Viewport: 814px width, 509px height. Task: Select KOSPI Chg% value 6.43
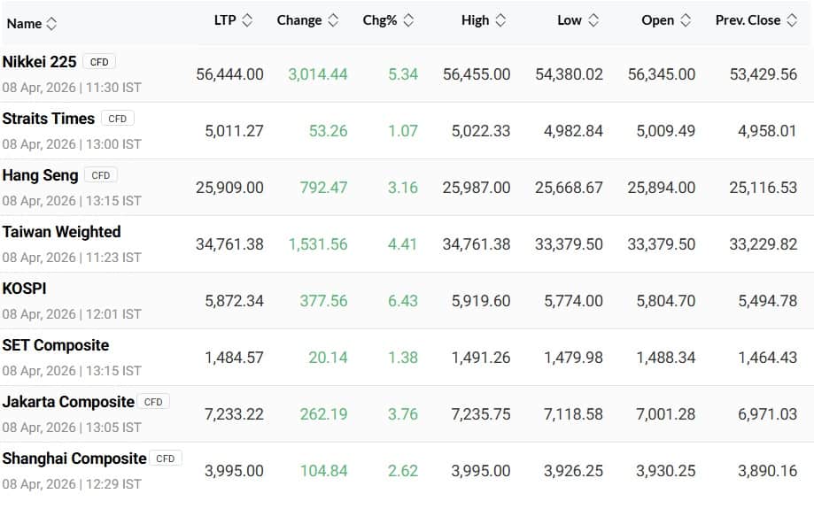pyautogui.click(x=403, y=301)
